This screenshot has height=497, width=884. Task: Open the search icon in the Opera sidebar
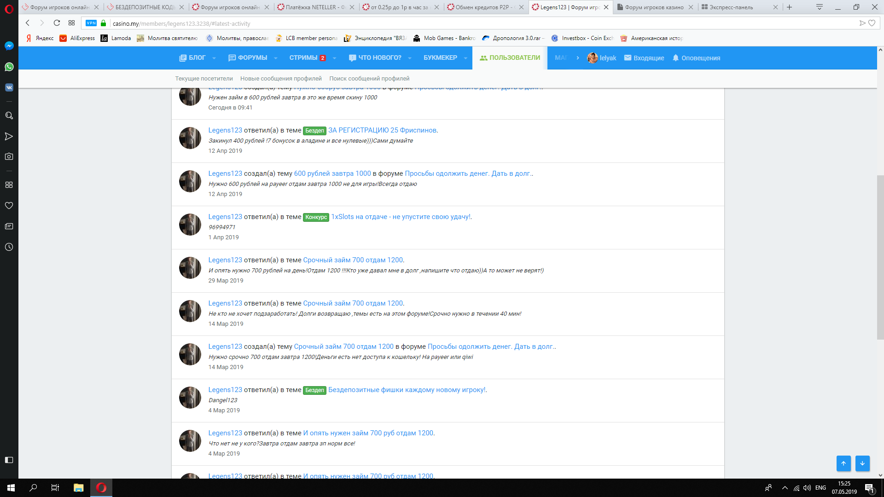click(x=9, y=116)
